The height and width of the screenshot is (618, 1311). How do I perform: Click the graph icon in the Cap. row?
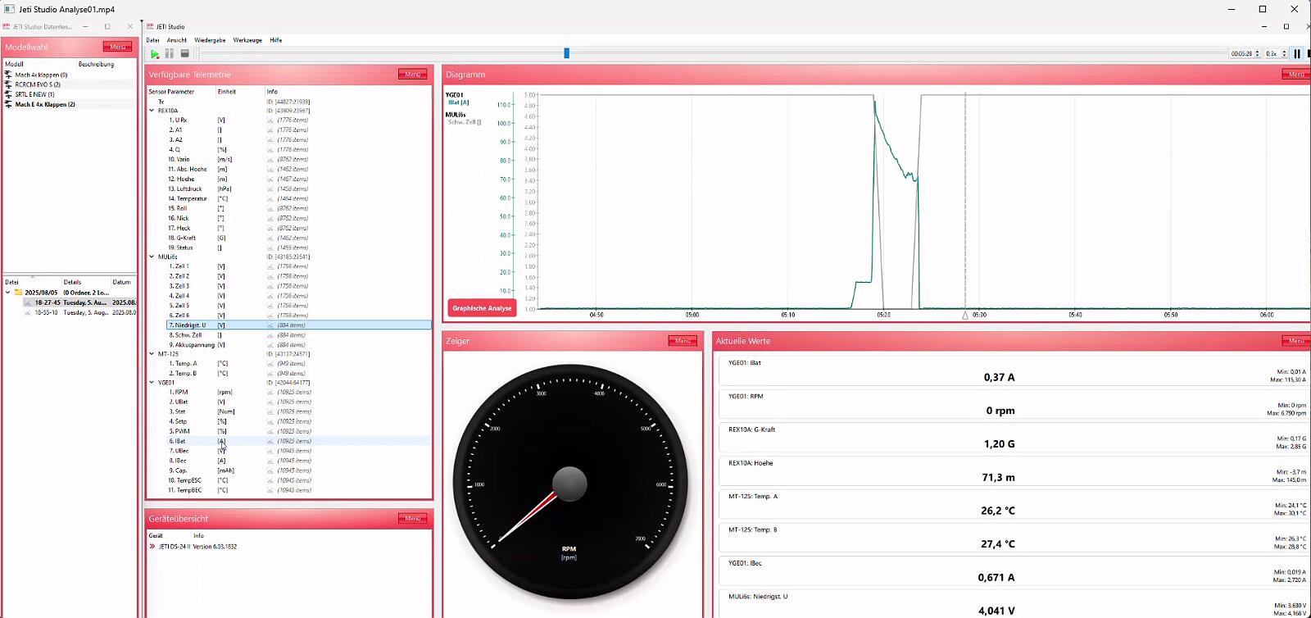(270, 470)
